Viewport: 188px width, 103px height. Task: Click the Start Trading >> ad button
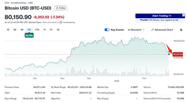pyautogui.click(x=160, y=16)
